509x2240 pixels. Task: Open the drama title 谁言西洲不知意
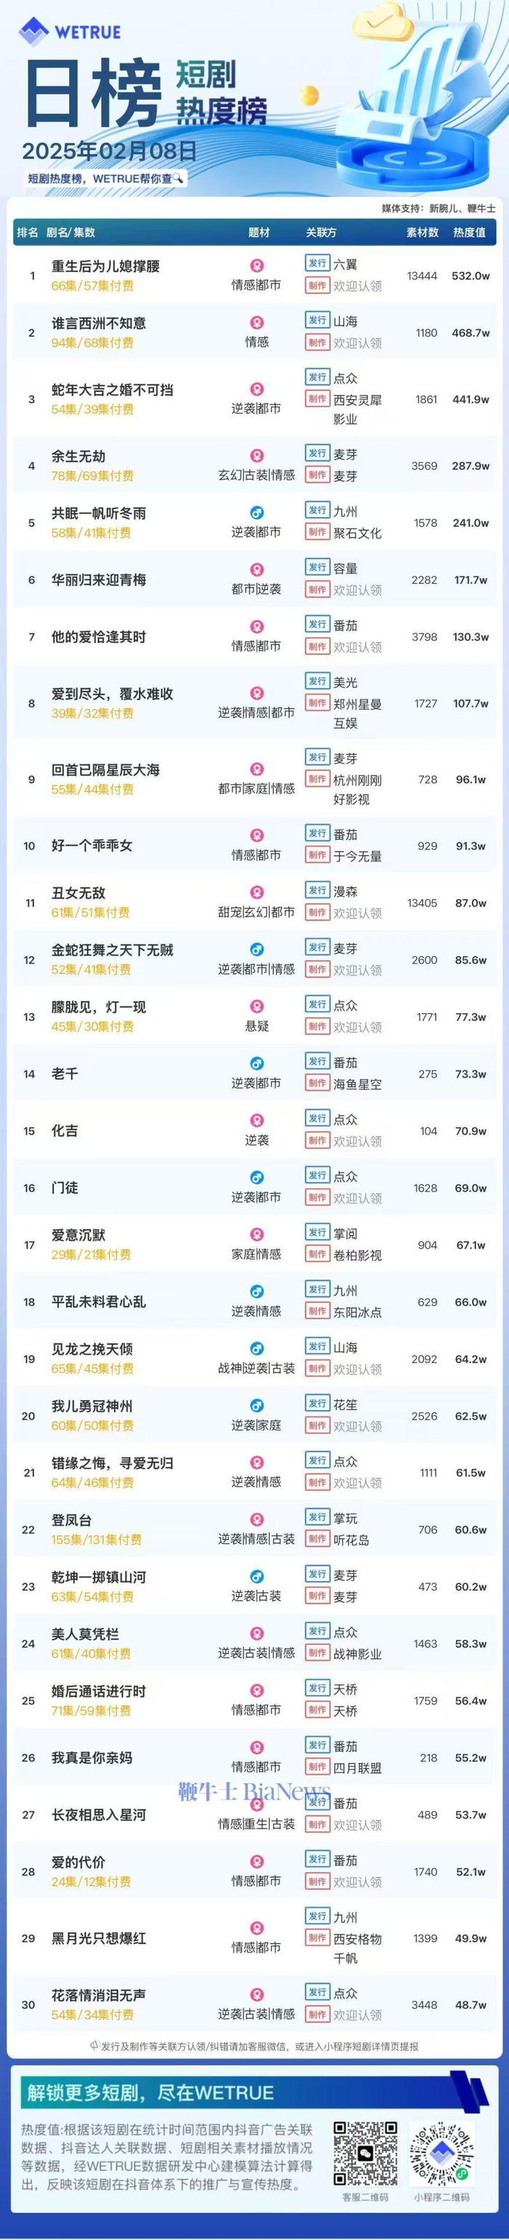[x=98, y=324]
